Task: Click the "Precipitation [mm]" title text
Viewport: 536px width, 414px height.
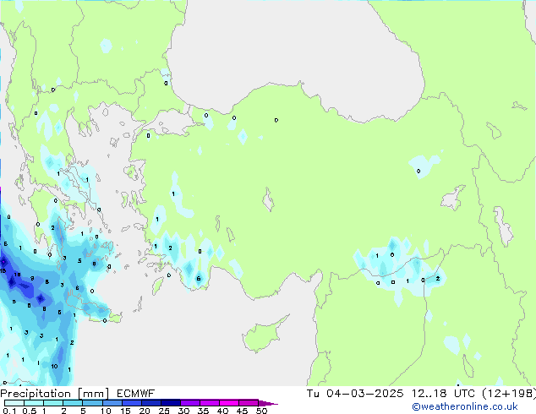Action: pos(54,394)
